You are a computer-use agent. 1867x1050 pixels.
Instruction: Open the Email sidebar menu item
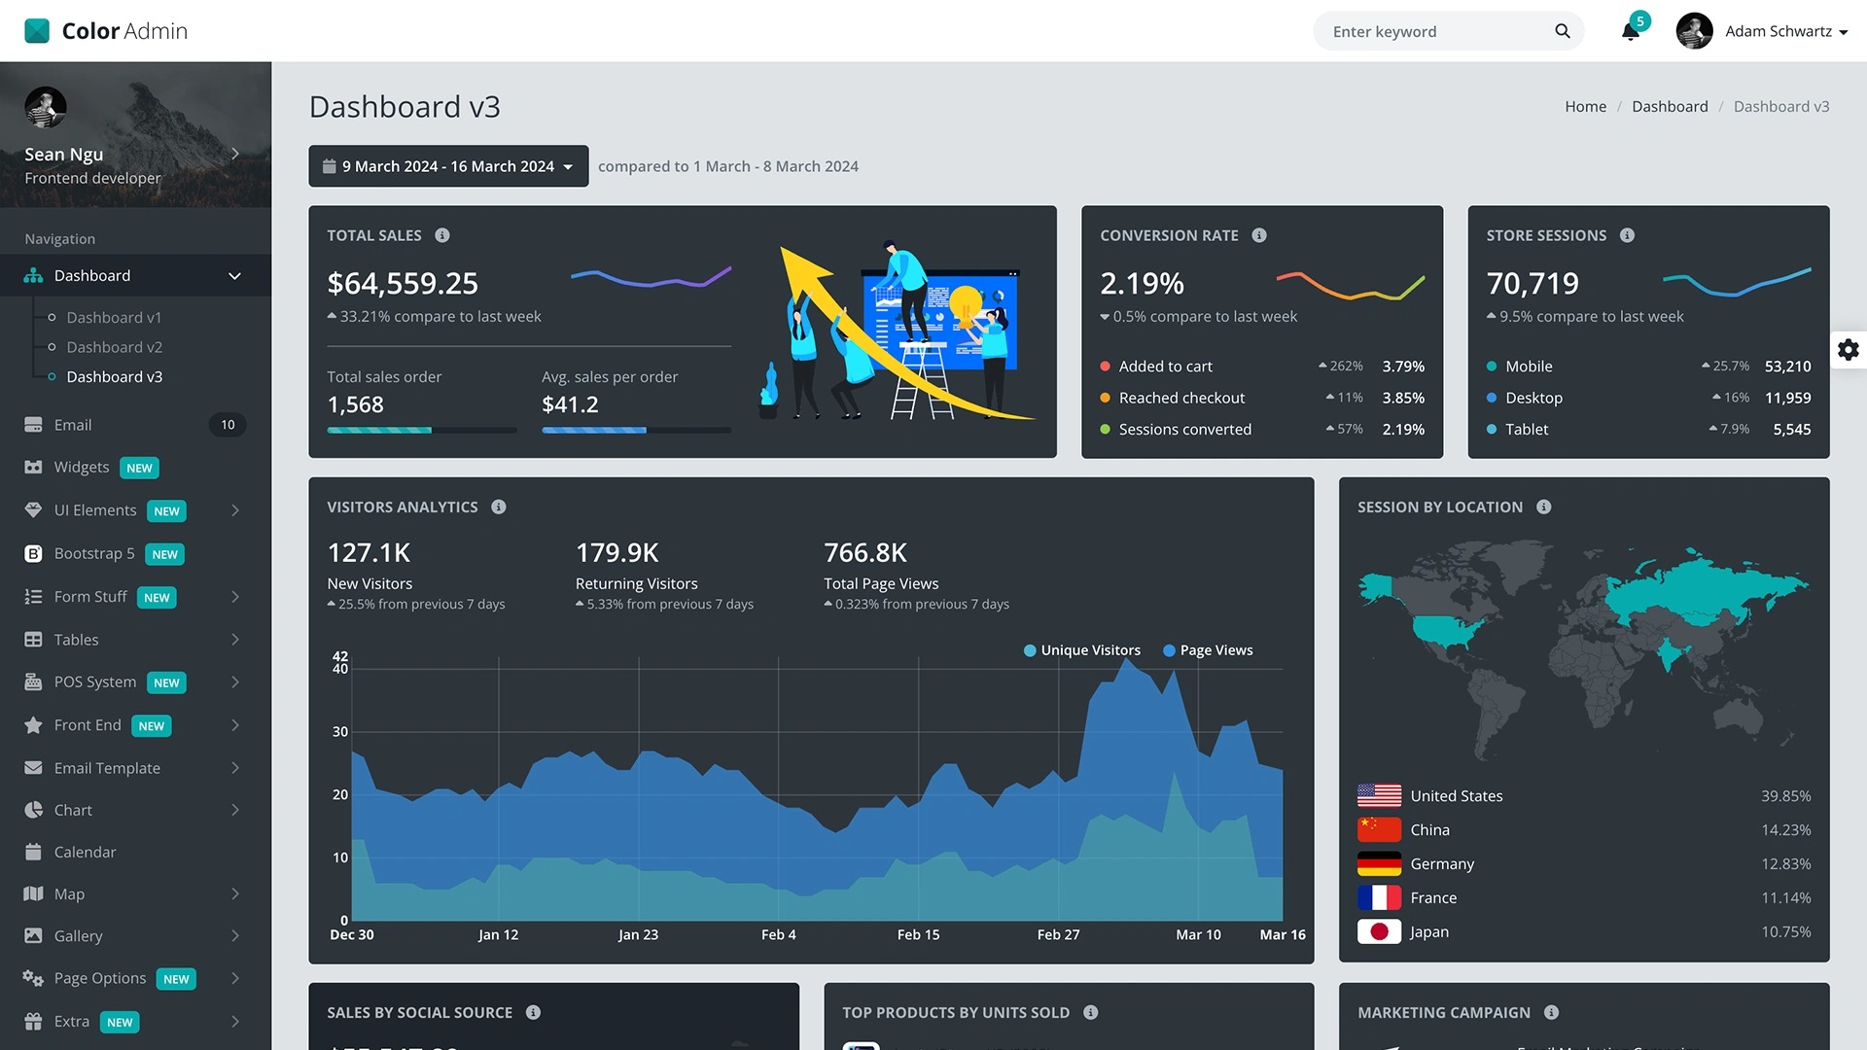point(73,425)
